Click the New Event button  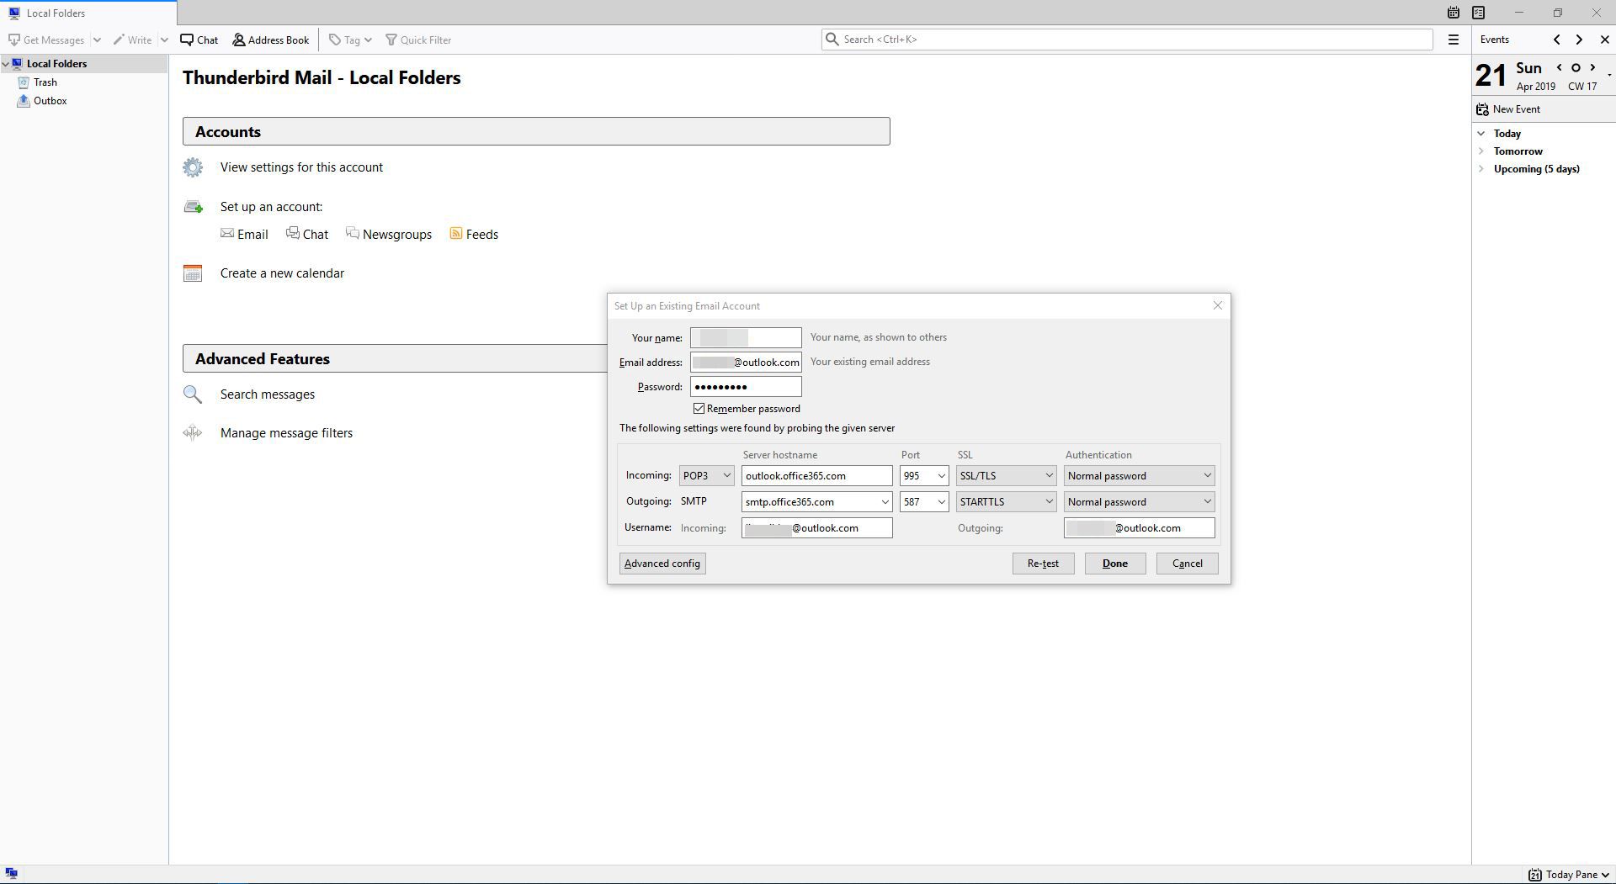click(1508, 109)
